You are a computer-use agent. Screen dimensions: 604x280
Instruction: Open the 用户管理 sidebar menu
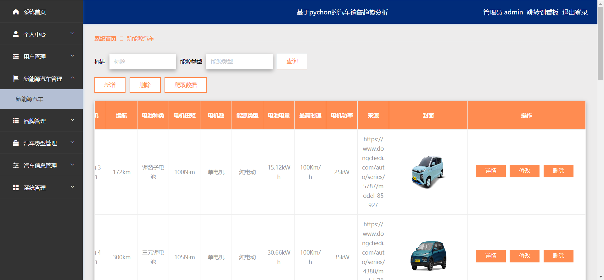point(41,56)
